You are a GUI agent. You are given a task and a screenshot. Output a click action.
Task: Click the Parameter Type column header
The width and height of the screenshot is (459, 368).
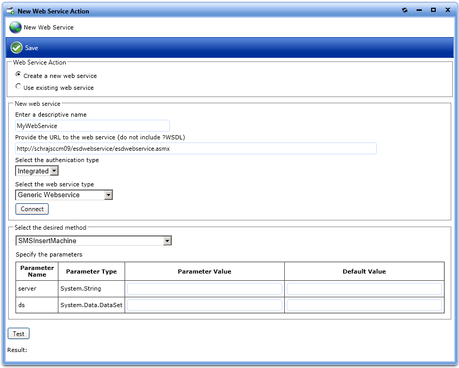point(91,271)
